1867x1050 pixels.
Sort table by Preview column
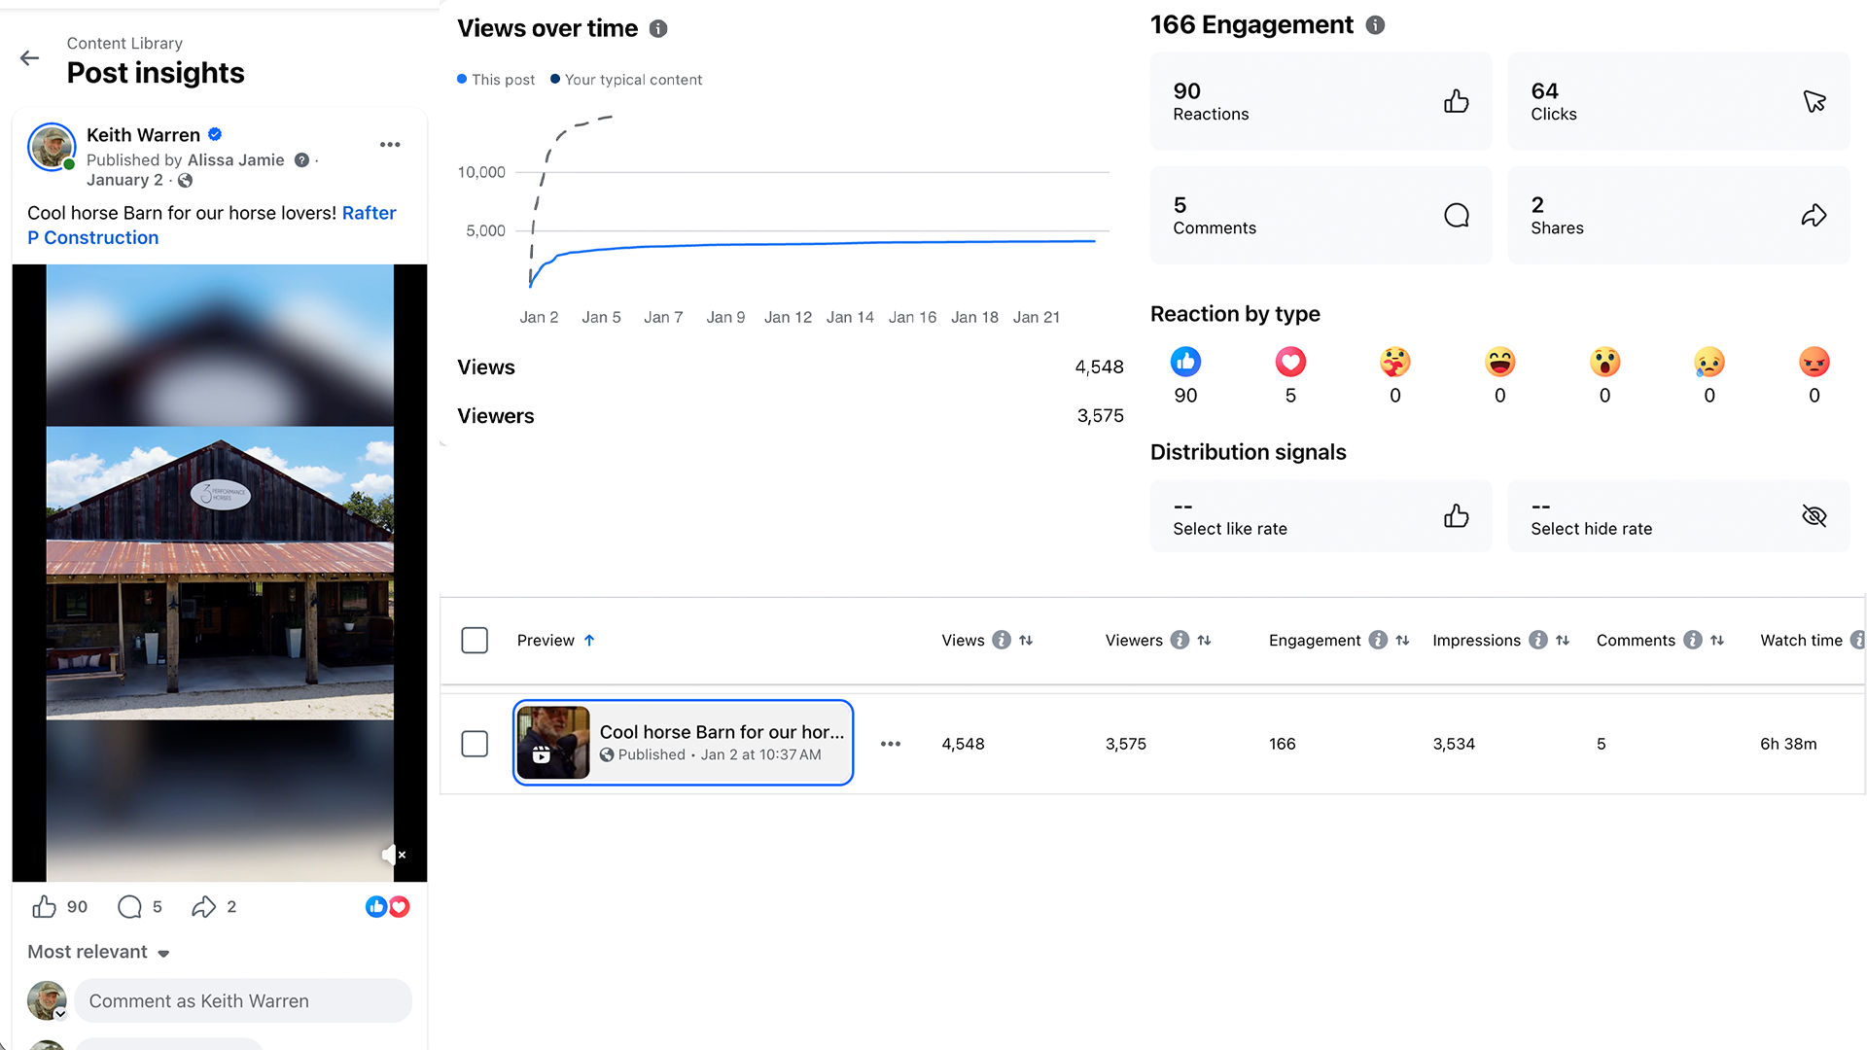point(555,641)
